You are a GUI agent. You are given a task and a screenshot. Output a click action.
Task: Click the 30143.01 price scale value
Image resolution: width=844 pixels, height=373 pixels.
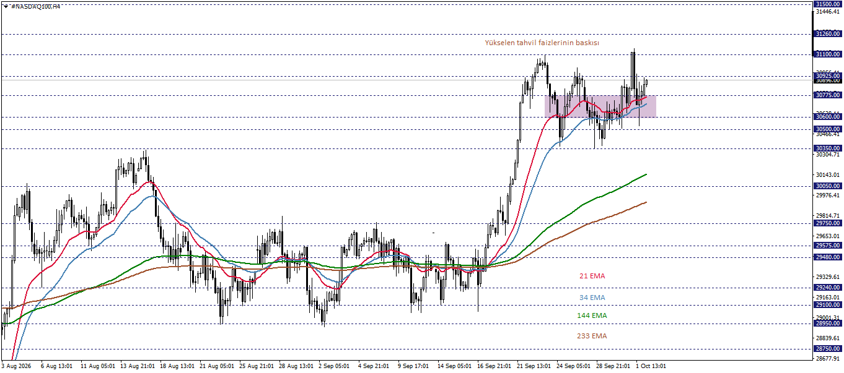(828, 175)
